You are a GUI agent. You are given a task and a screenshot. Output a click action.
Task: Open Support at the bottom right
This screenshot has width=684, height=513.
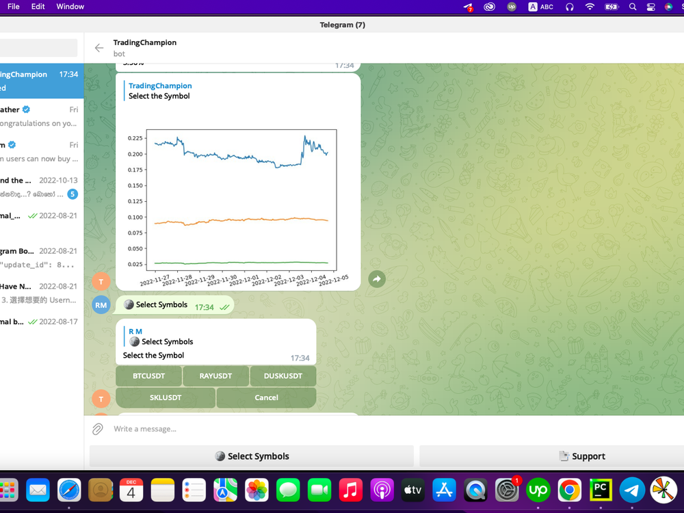click(x=582, y=456)
